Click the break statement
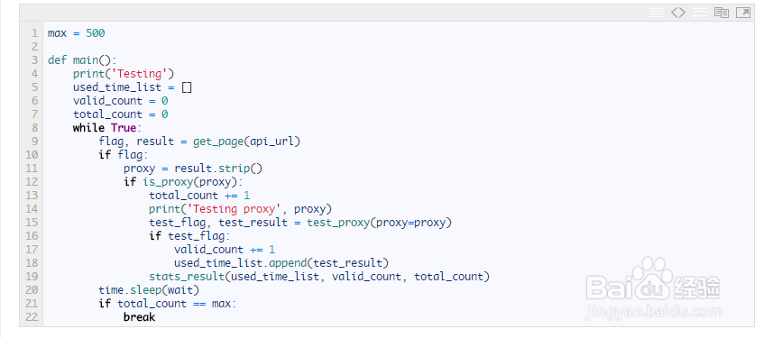 pyautogui.click(x=139, y=317)
